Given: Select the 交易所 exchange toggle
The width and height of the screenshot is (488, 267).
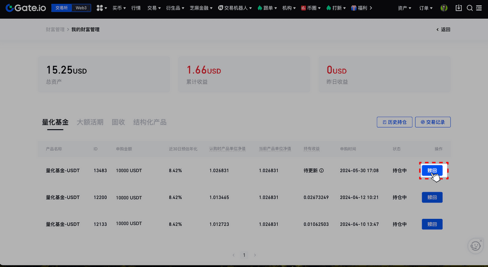Looking at the screenshot, I should point(61,8).
